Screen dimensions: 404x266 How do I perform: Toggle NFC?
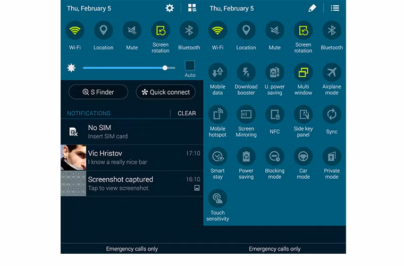click(x=275, y=114)
